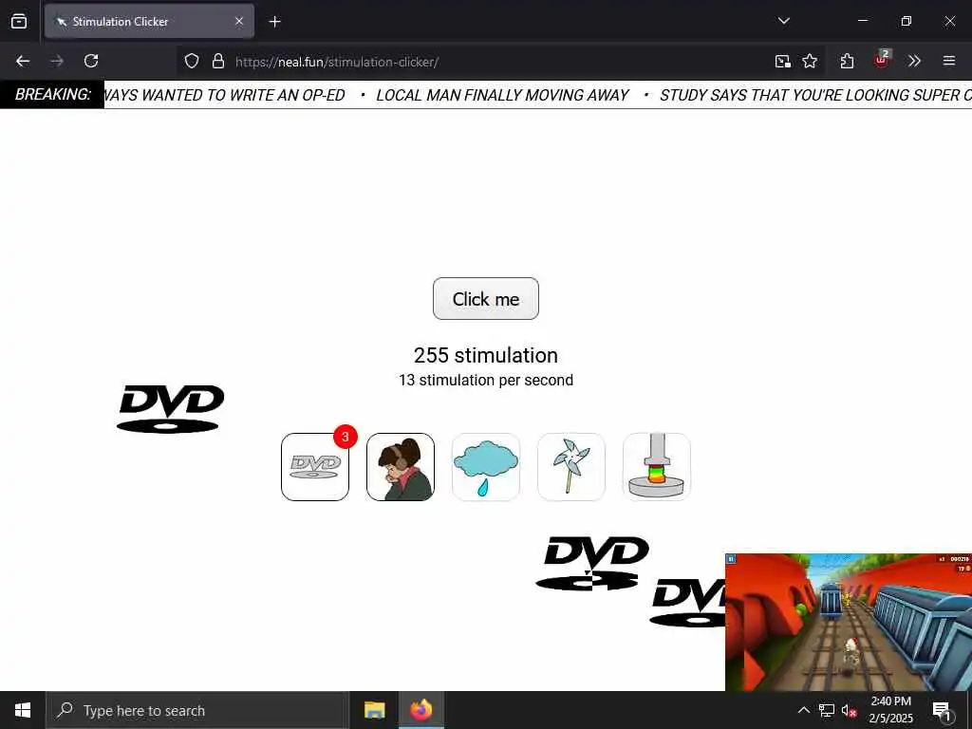Click the taskbar search box

click(x=197, y=710)
